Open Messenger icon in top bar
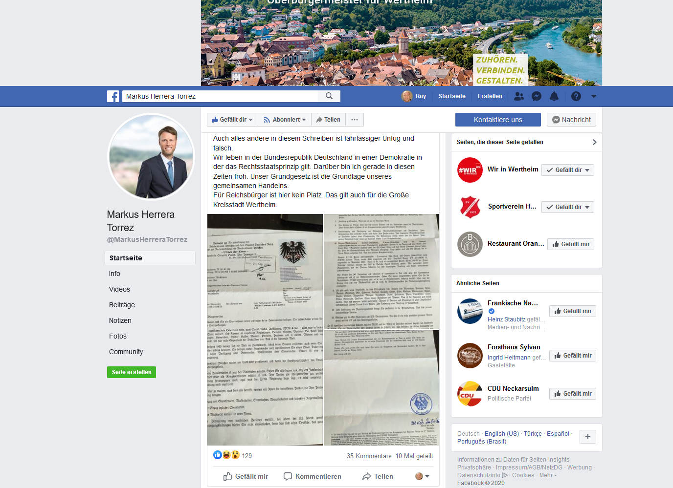This screenshot has height=488, width=673. 537,96
